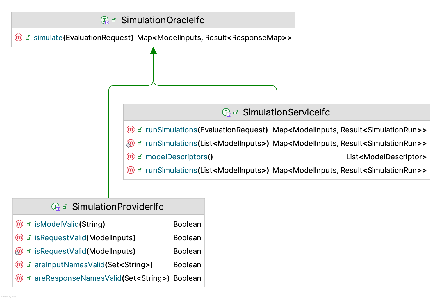Click method icon of runSimulations(EvaluationRequest) row
Image resolution: width=442 pixels, height=299 pixels.
pyautogui.click(x=131, y=130)
